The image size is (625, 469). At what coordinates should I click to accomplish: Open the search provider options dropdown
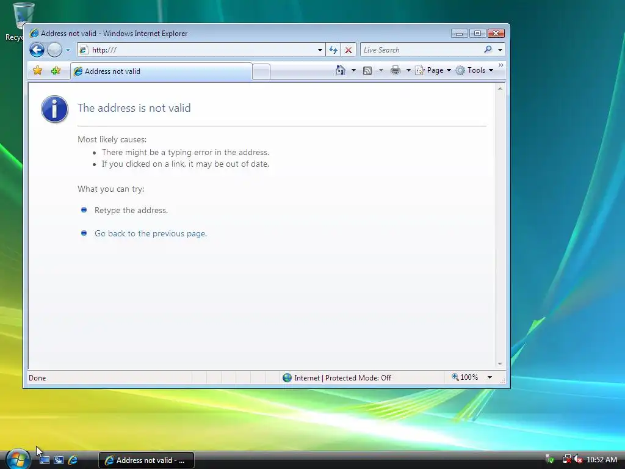pos(500,50)
